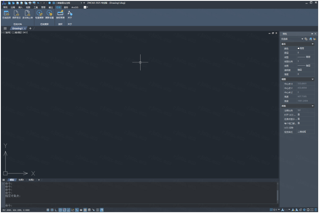The height and width of the screenshot is (213, 319).
Task: Click the 颜色 color swatch in properties
Action: [298, 48]
